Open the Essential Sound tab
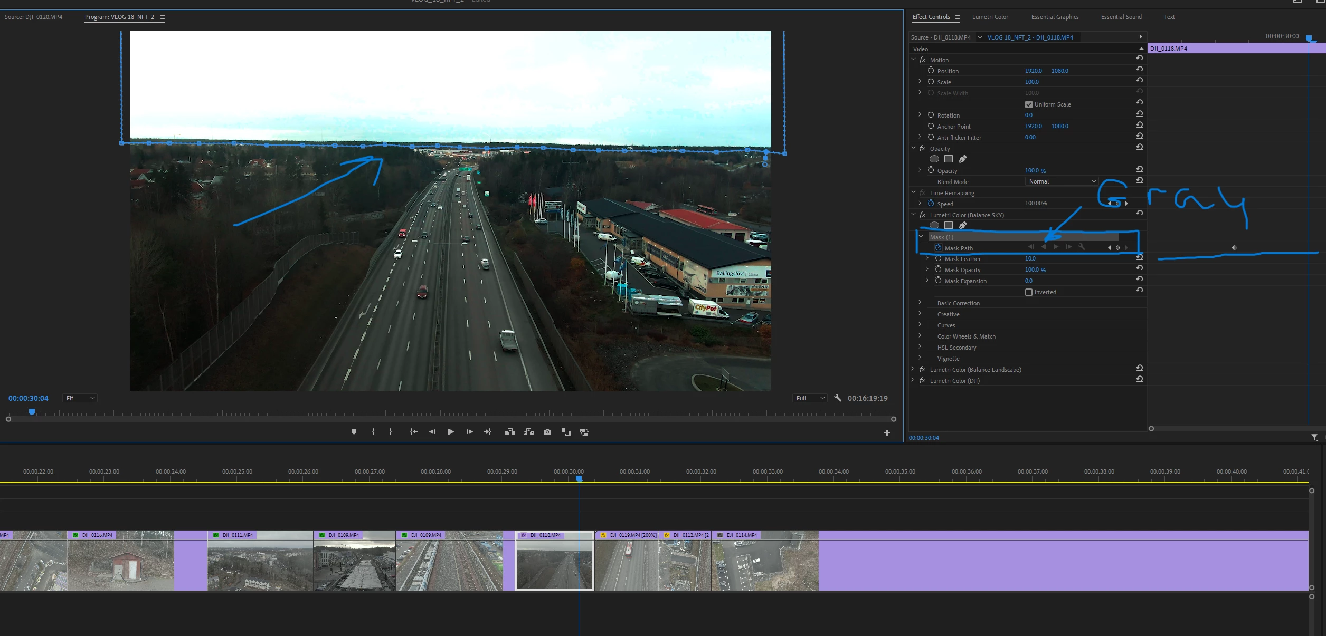1326x636 pixels. point(1121,17)
